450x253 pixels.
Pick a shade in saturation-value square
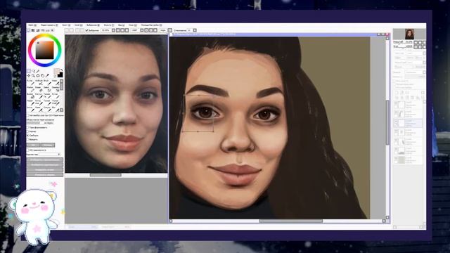click(44, 50)
